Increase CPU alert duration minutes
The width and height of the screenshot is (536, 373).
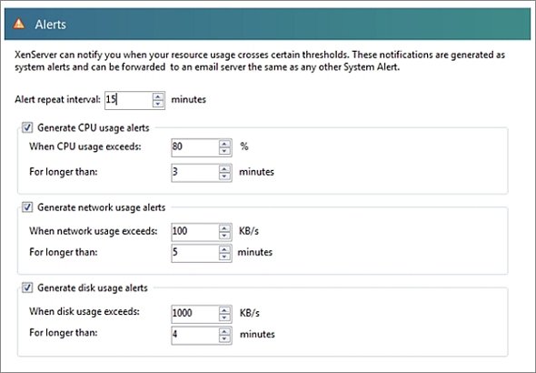(x=224, y=169)
